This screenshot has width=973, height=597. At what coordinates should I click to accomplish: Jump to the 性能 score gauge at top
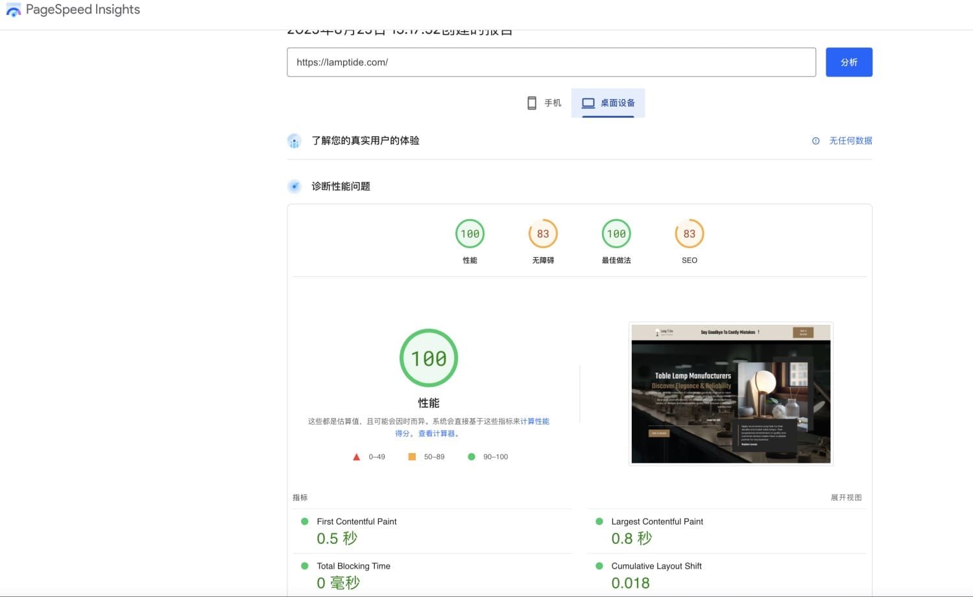tap(470, 234)
